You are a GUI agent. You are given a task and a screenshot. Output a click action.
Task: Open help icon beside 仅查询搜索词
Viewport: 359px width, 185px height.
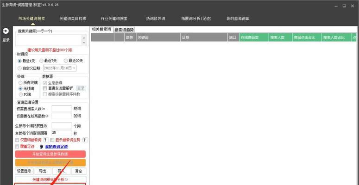[45, 140]
